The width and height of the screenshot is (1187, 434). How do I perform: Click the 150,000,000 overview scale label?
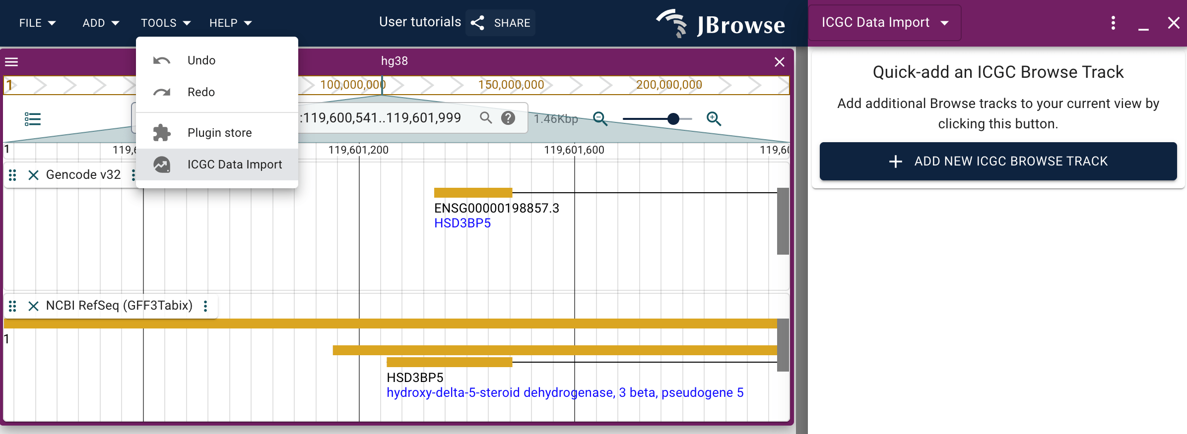pos(511,85)
